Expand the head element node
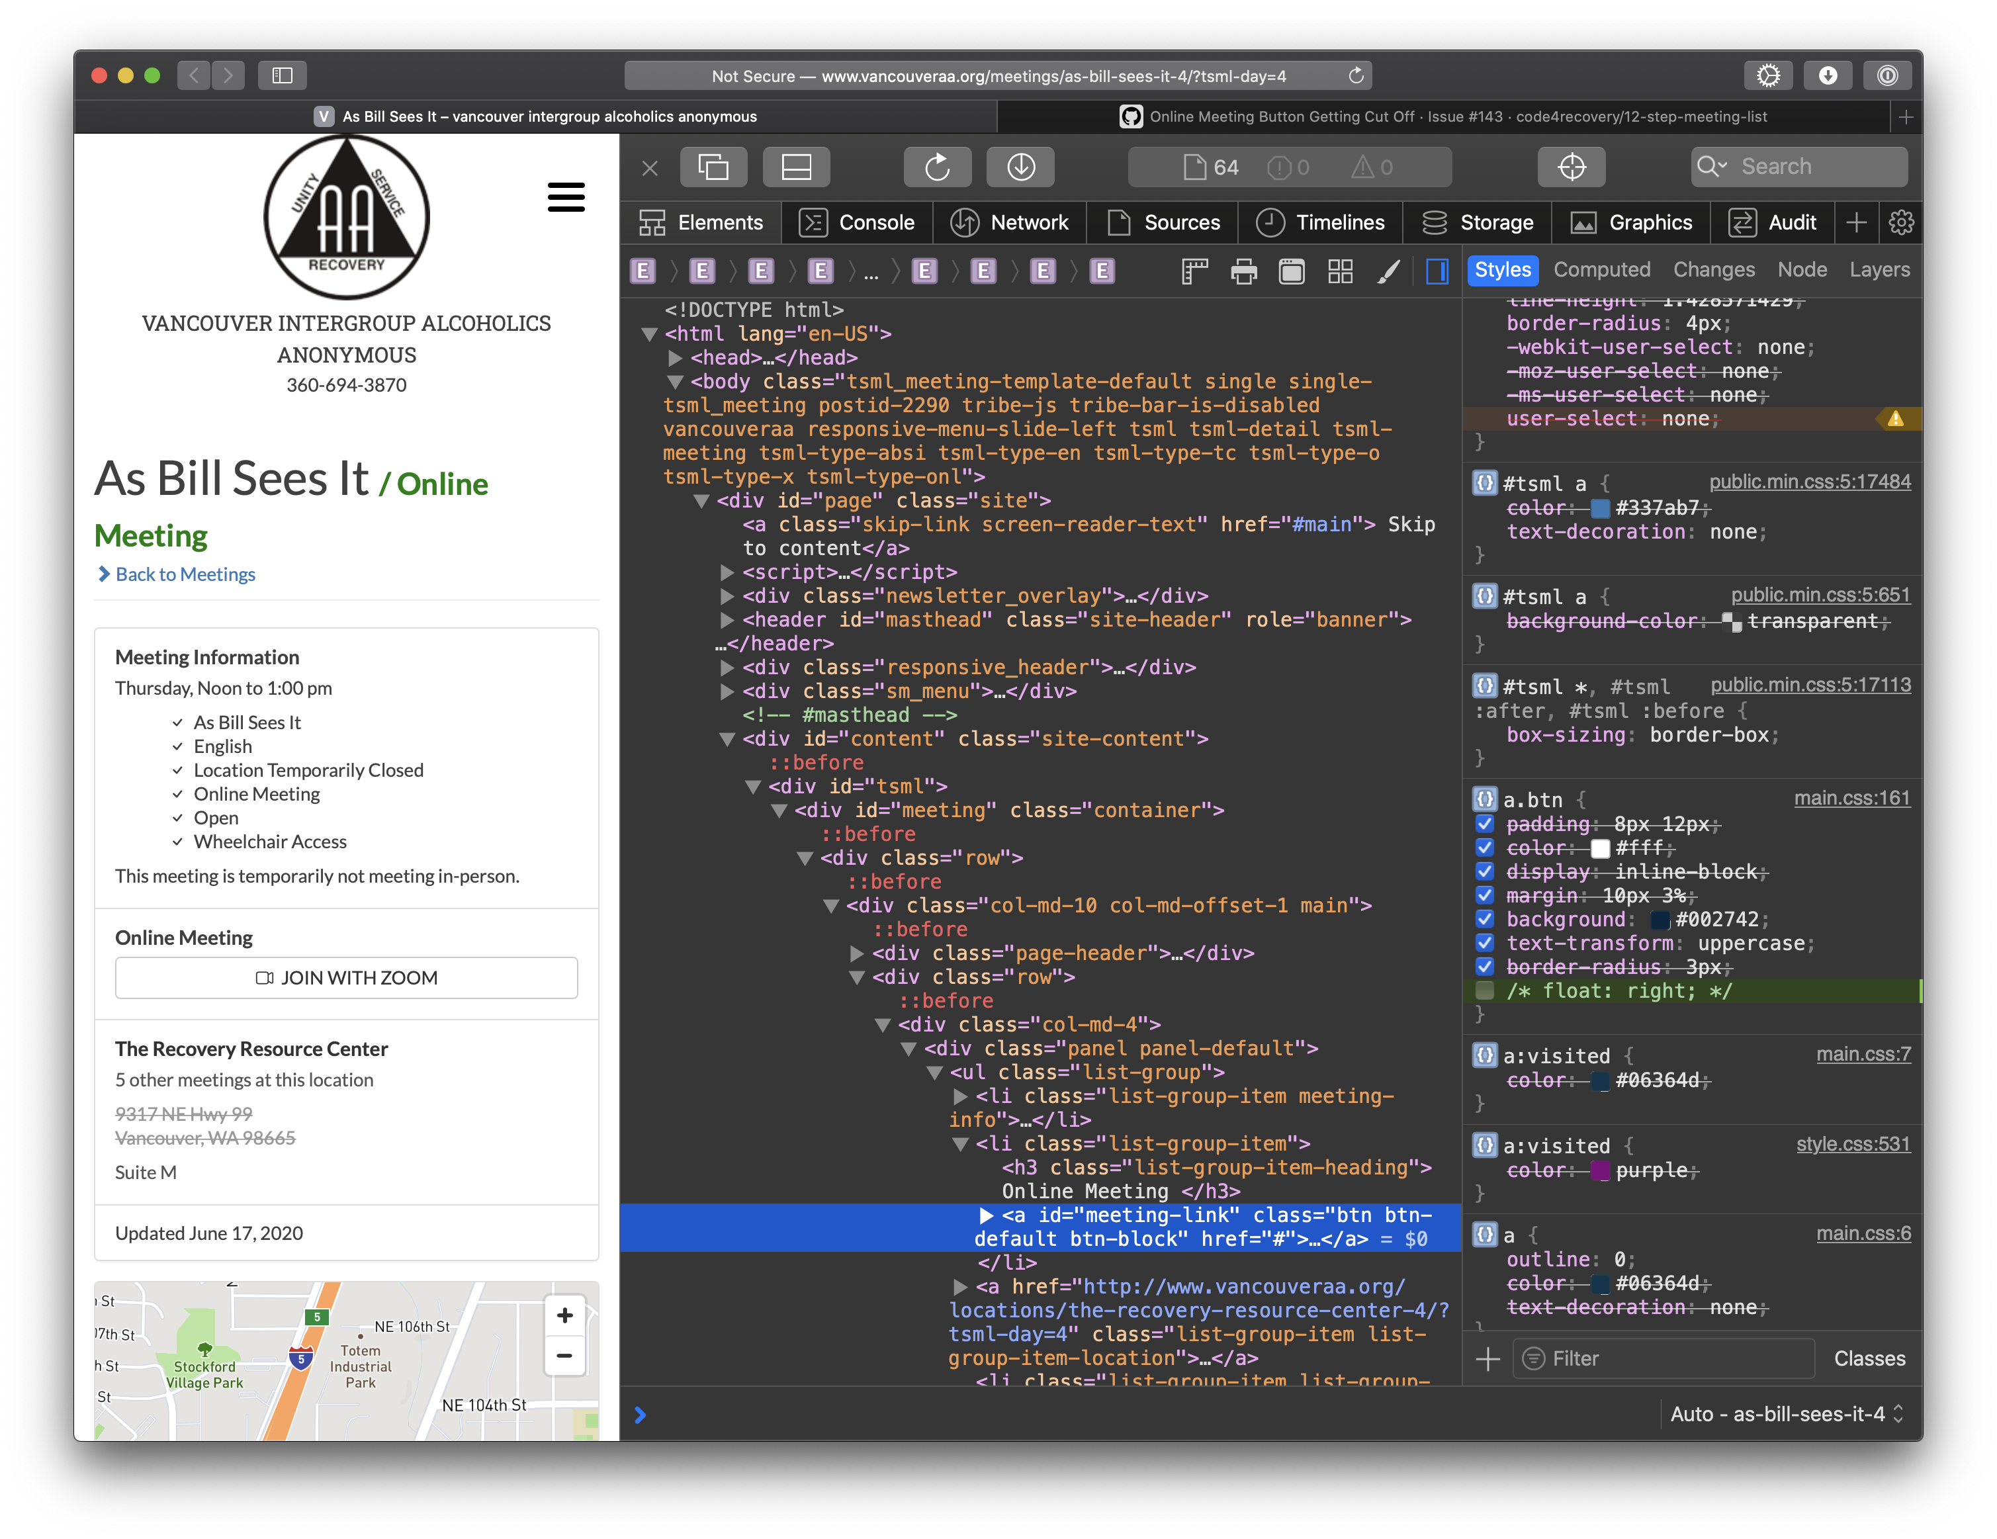 click(x=675, y=357)
